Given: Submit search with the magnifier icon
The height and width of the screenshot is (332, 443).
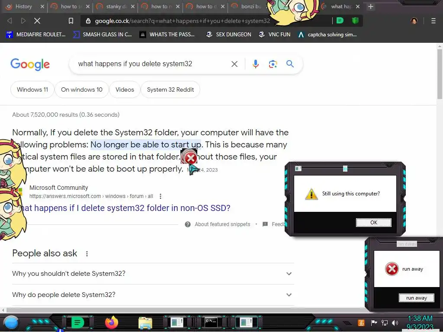Looking at the screenshot, I should [290, 64].
